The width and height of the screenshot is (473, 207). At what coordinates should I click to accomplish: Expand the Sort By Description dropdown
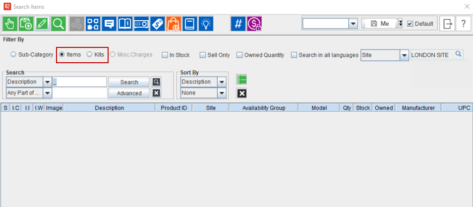click(x=222, y=82)
